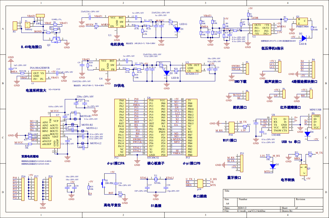
Task: Select the LED B diode D3 symbol
Action: (166, 72)
